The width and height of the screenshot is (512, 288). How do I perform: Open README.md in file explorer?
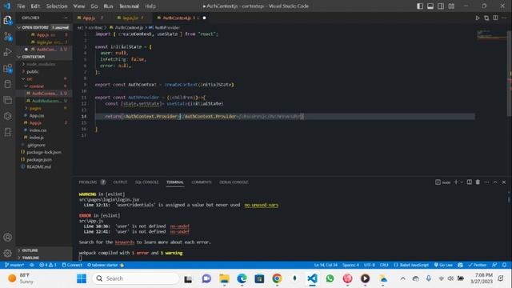(39, 167)
